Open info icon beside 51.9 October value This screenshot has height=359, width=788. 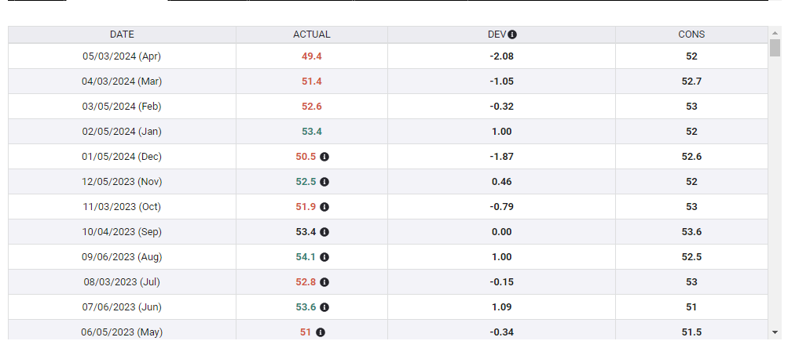click(x=324, y=207)
